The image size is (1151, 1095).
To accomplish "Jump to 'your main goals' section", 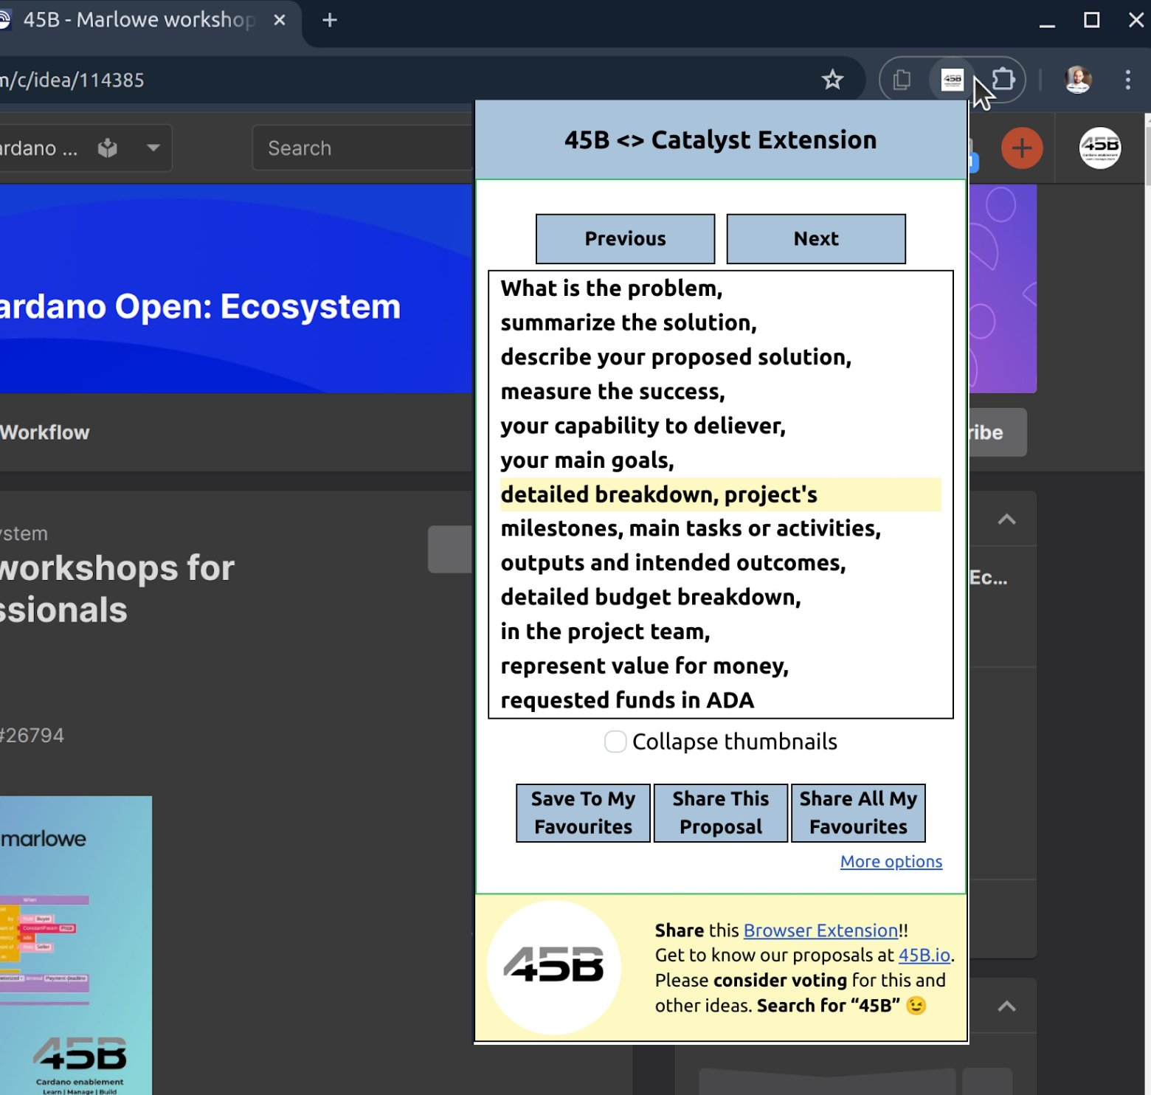I will (x=587, y=460).
